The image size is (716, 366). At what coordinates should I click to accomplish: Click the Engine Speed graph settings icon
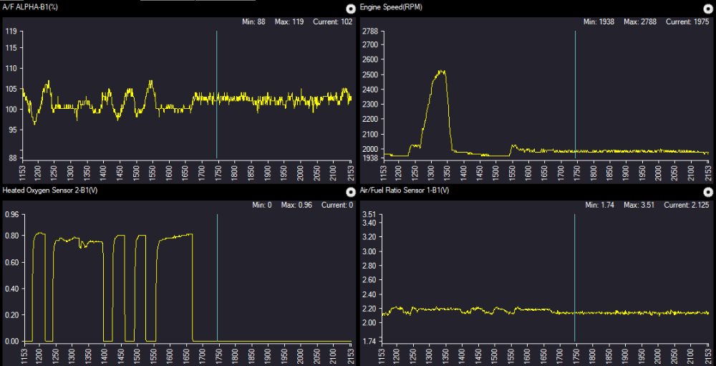point(708,8)
